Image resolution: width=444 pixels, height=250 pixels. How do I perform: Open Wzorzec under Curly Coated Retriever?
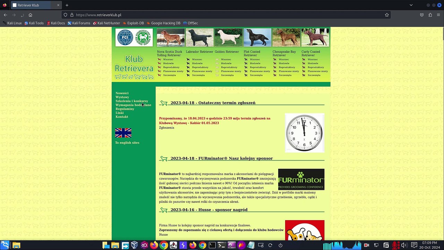click(x=313, y=59)
